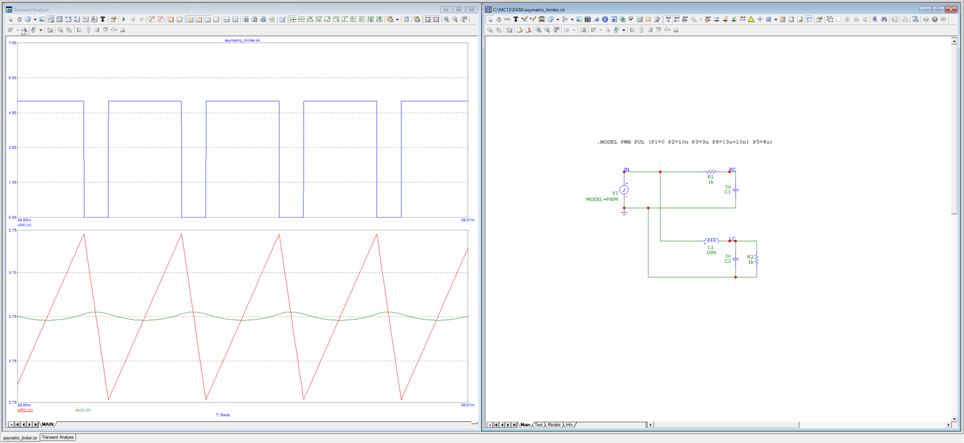The width and height of the screenshot is (964, 443).
Task: Switch to the Models tab in schematic
Action: point(554,425)
